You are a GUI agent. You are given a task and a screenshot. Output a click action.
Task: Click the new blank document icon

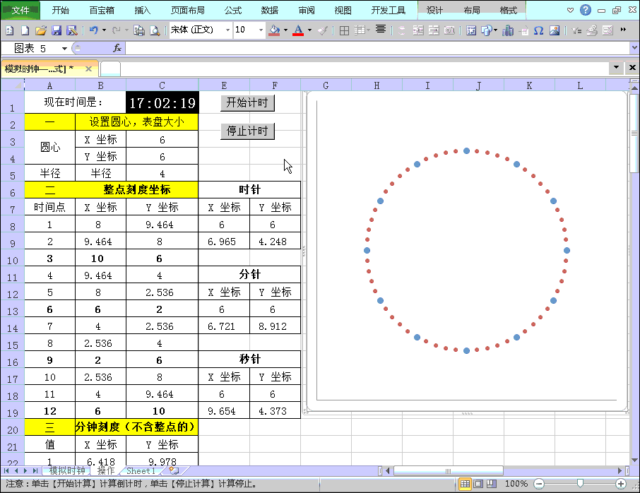pyautogui.click(x=25, y=30)
